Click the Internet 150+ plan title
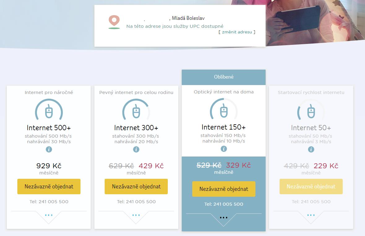The height and width of the screenshot is (236, 365). [224, 127]
